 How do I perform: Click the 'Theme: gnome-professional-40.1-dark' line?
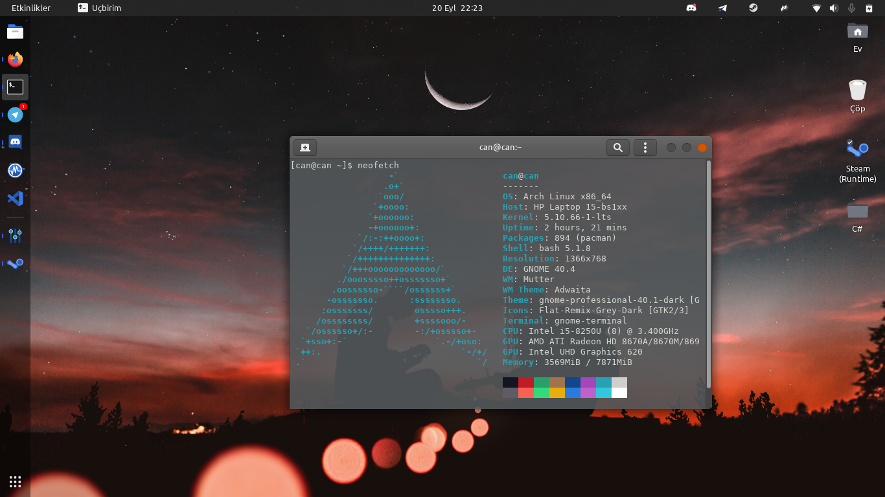pyautogui.click(x=601, y=300)
